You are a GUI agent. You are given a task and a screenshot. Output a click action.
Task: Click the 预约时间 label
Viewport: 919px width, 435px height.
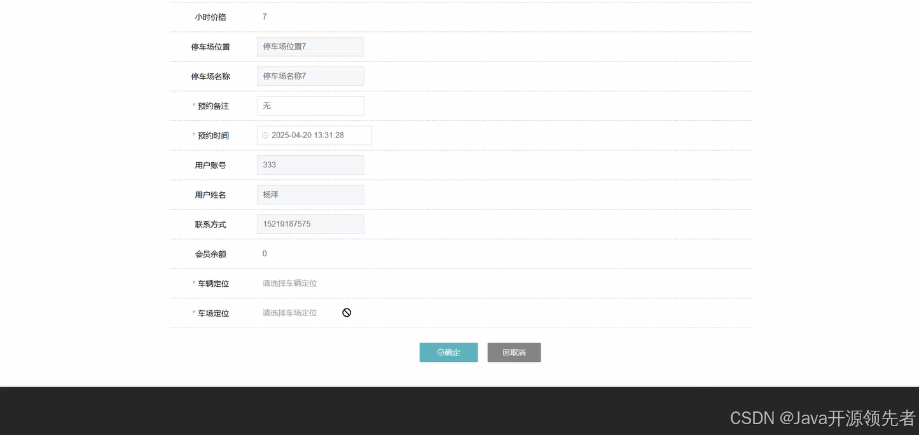tap(213, 135)
